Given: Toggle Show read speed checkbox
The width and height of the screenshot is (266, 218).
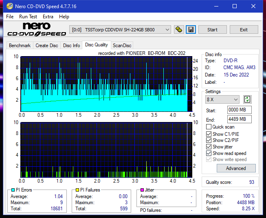Looking at the screenshot, I should tap(209, 153).
